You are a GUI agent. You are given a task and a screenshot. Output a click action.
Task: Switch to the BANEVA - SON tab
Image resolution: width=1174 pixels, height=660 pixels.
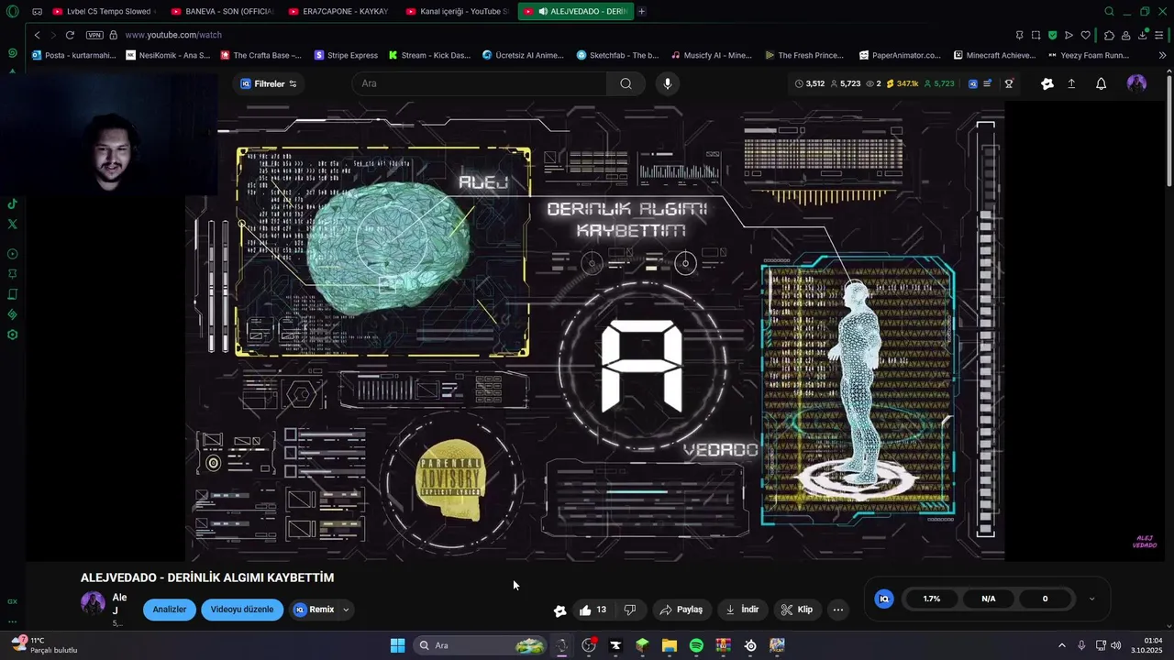click(223, 11)
